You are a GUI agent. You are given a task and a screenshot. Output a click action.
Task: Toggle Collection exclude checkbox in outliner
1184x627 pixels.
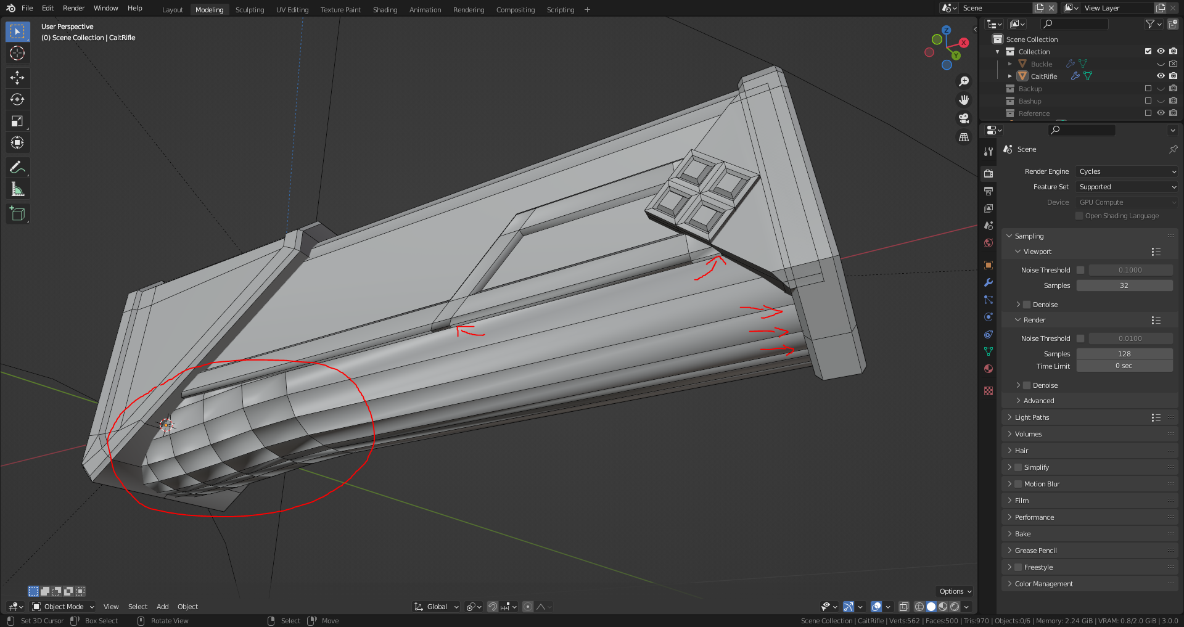click(1148, 51)
